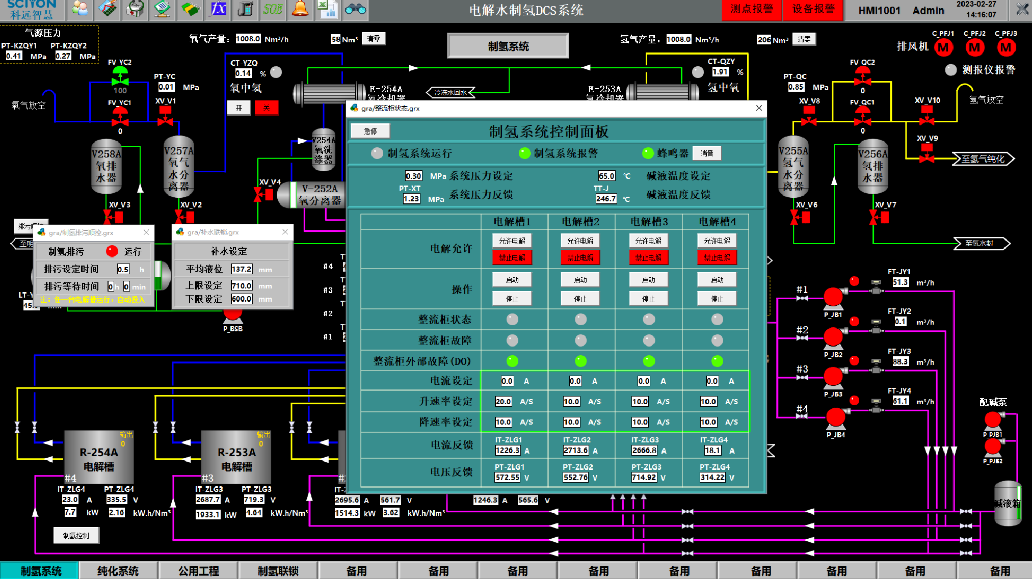Open the SOE event log icon
Viewport: 1032px width, 579px height.
click(273, 9)
